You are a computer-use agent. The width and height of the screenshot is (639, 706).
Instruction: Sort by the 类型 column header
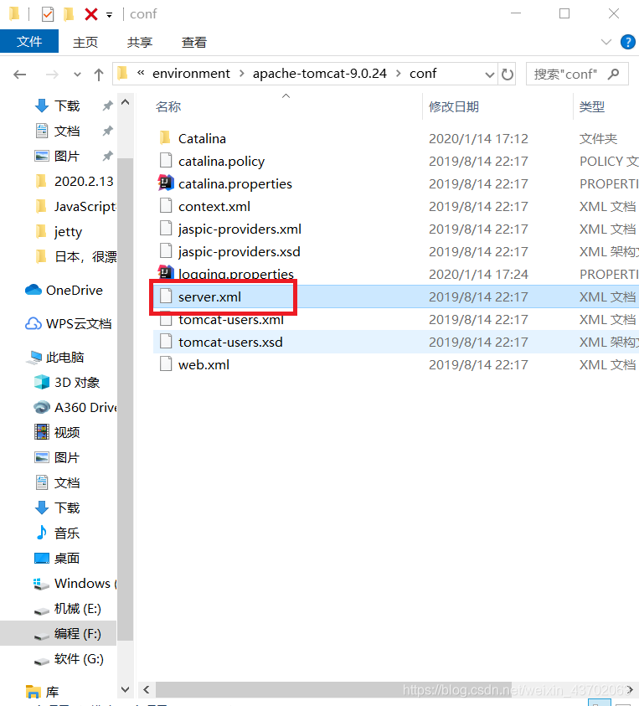point(592,106)
